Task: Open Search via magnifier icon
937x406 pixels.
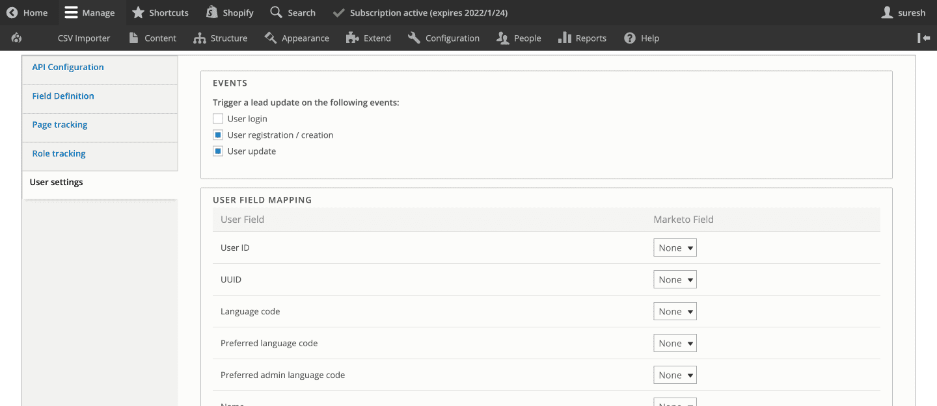Action: tap(276, 13)
